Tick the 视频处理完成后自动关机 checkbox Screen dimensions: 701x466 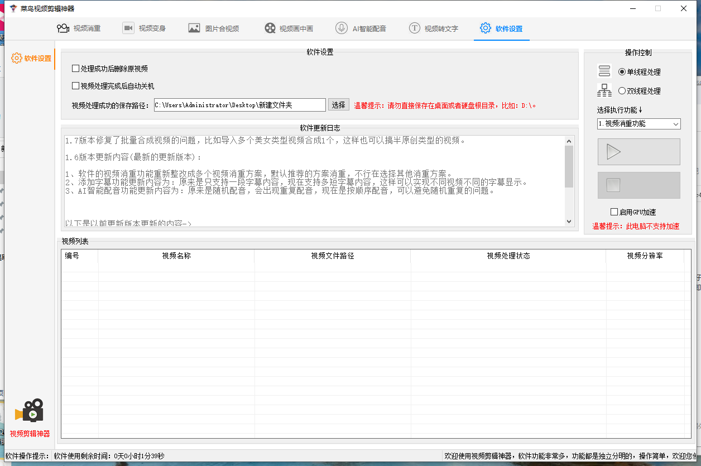click(76, 86)
